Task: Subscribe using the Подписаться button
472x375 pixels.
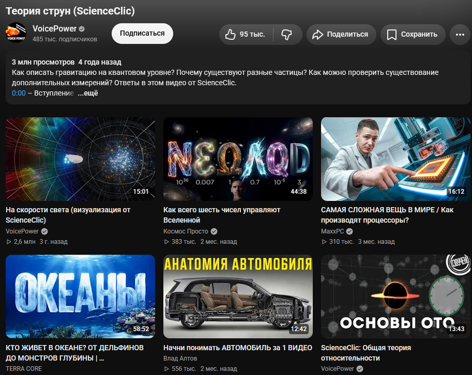Action: 142,34
